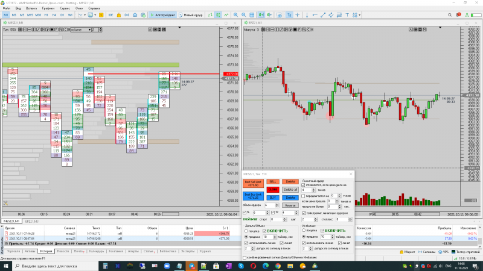This screenshot has width=483, height=271.
Task: Draw a vertical line tool
Action: click(x=307, y=14)
